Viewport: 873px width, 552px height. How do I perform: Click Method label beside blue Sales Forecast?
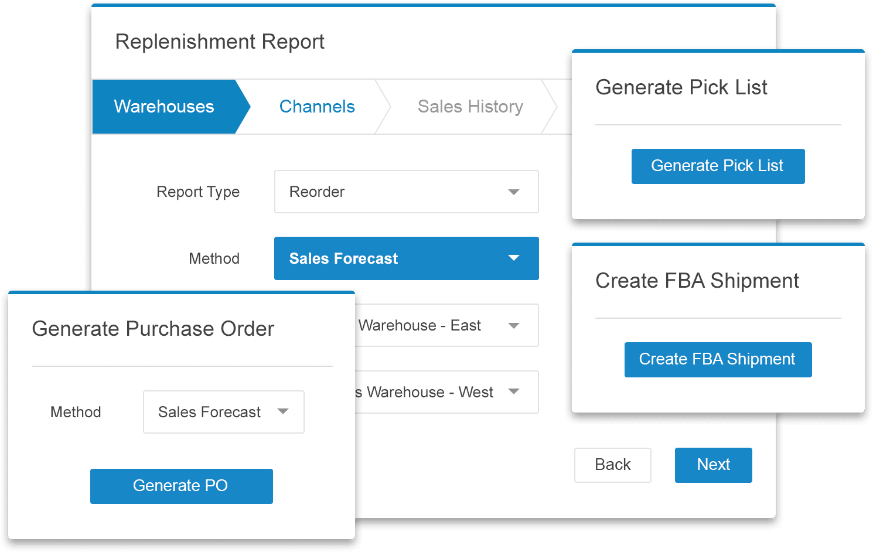[x=214, y=258]
